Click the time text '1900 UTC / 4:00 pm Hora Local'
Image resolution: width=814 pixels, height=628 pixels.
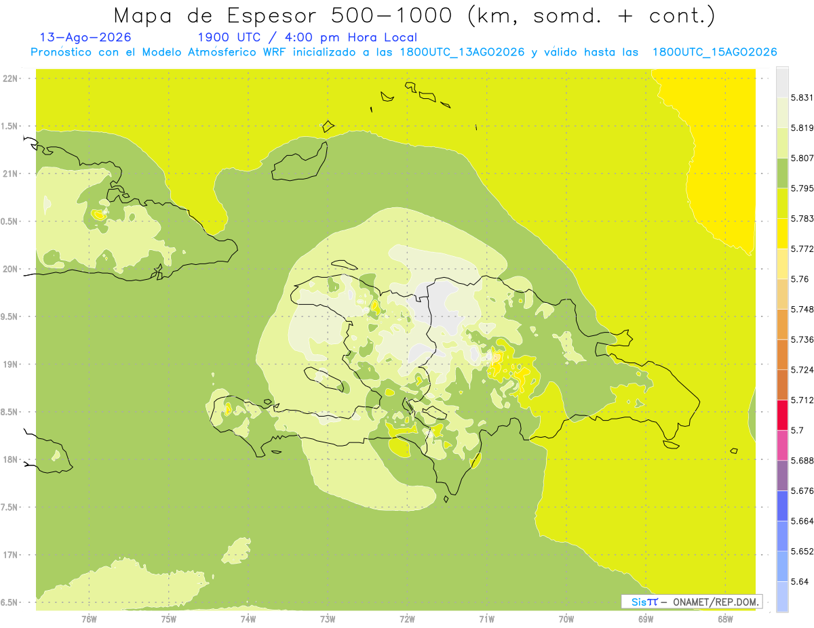[x=307, y=37]
